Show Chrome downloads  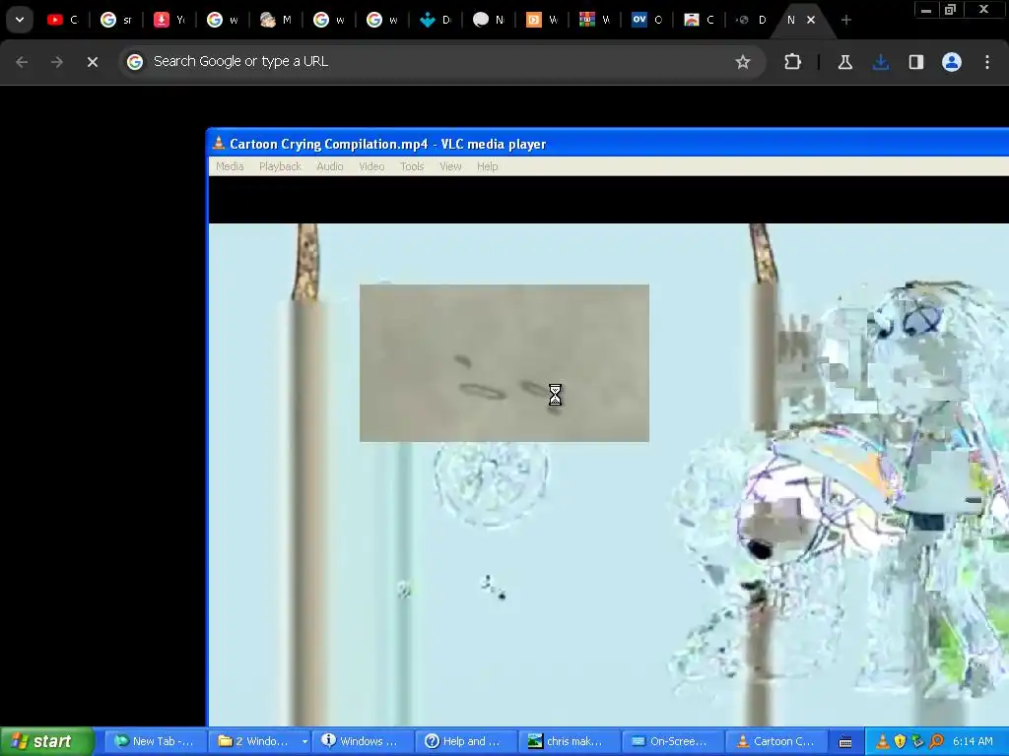pyautogui.click(x=880, y=62)
